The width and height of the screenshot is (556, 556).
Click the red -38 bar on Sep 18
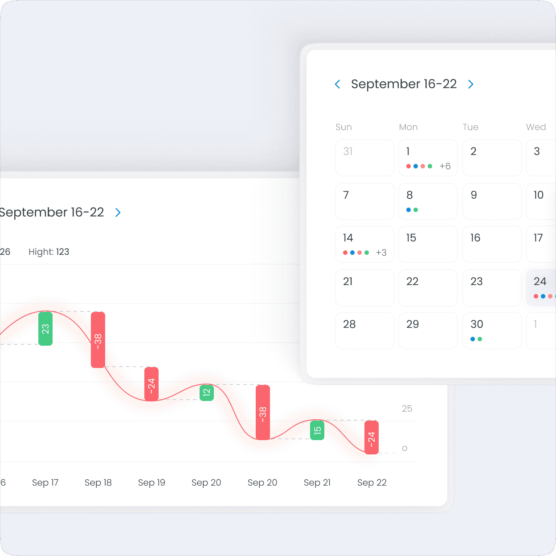[98, 339]
